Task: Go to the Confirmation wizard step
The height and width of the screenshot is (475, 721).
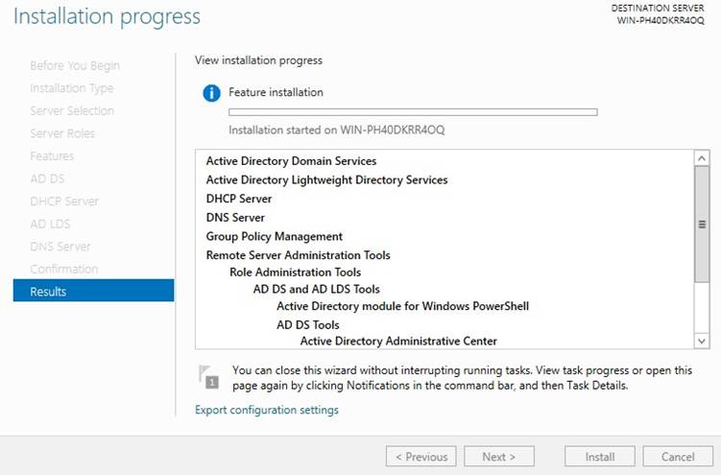Action: click(64, 270)
